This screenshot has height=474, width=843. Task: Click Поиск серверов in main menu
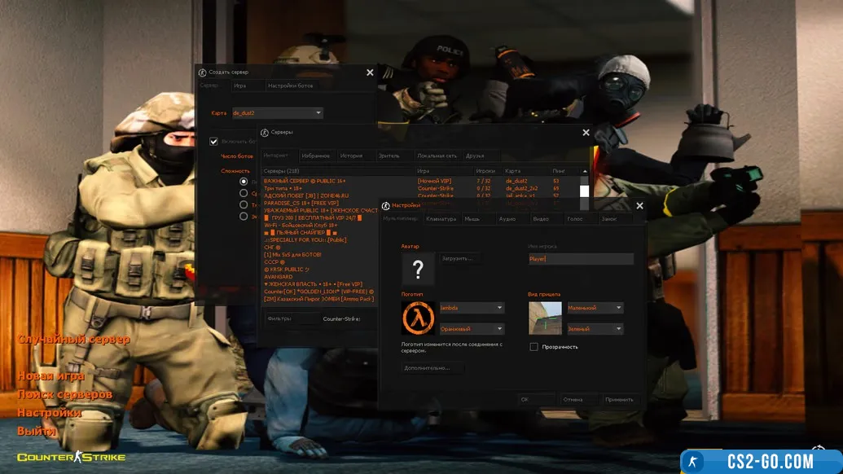pyautogui.click(x=65, y=394)
